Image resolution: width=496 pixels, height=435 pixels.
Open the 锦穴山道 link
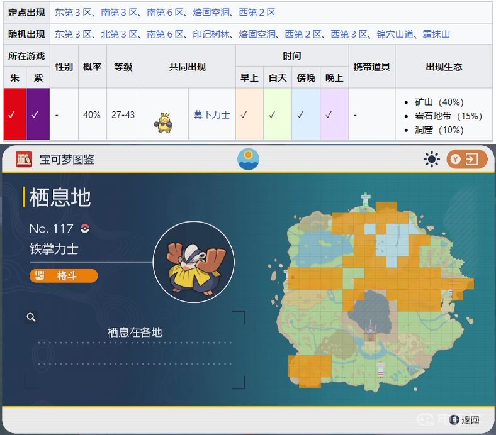[x=395, y=34]
